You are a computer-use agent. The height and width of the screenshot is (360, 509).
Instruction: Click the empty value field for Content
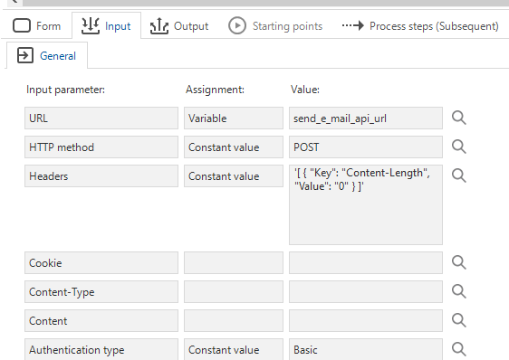[366, 320]
